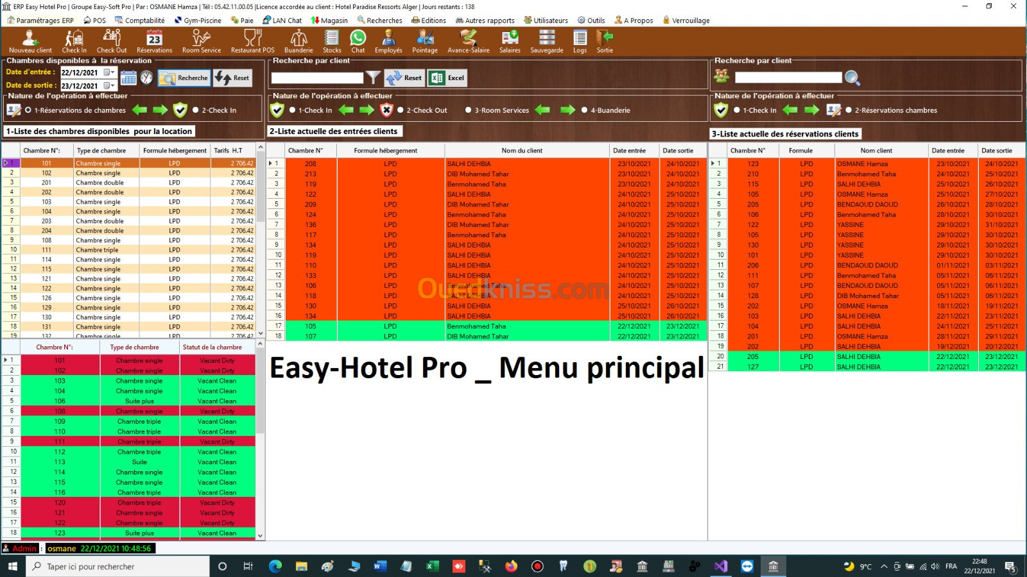Screen dimensions: 1027x577
Task: Open Avance-Salaire module
Action: pyautogui.click(x=469, y=42)
